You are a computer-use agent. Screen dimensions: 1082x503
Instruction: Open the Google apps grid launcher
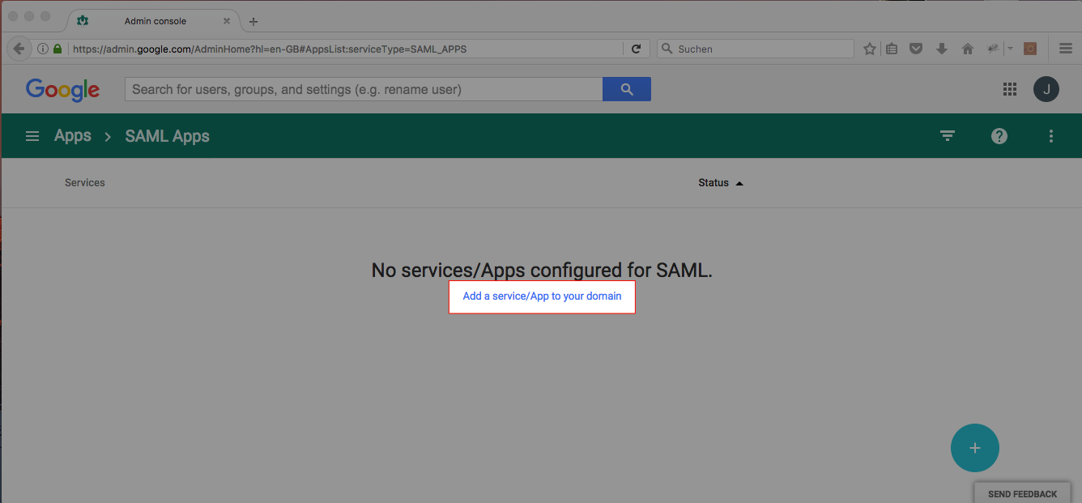(1010, 89)
